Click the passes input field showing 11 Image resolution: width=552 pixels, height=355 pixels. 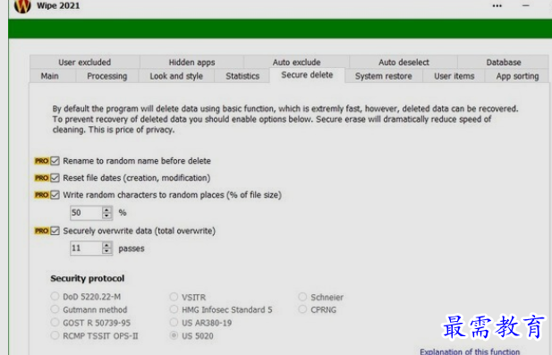click(86, 249)
